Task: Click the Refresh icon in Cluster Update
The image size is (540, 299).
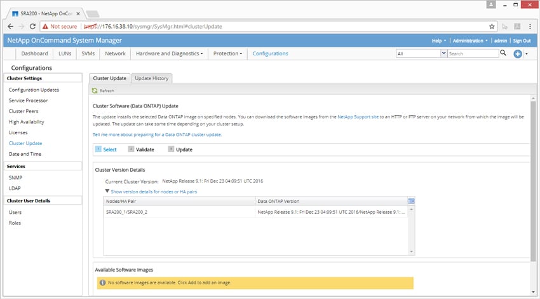Action: click(95, 91)
